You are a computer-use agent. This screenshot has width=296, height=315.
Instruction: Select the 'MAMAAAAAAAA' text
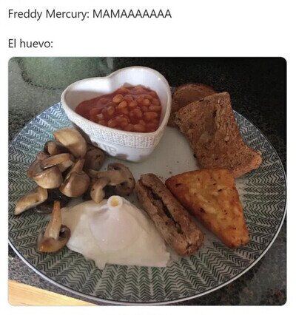pos(132,14)
